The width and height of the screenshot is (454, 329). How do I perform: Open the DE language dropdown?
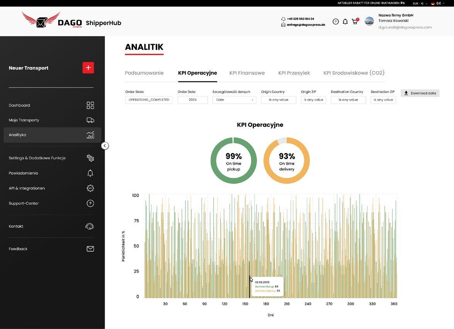(440, 3)
